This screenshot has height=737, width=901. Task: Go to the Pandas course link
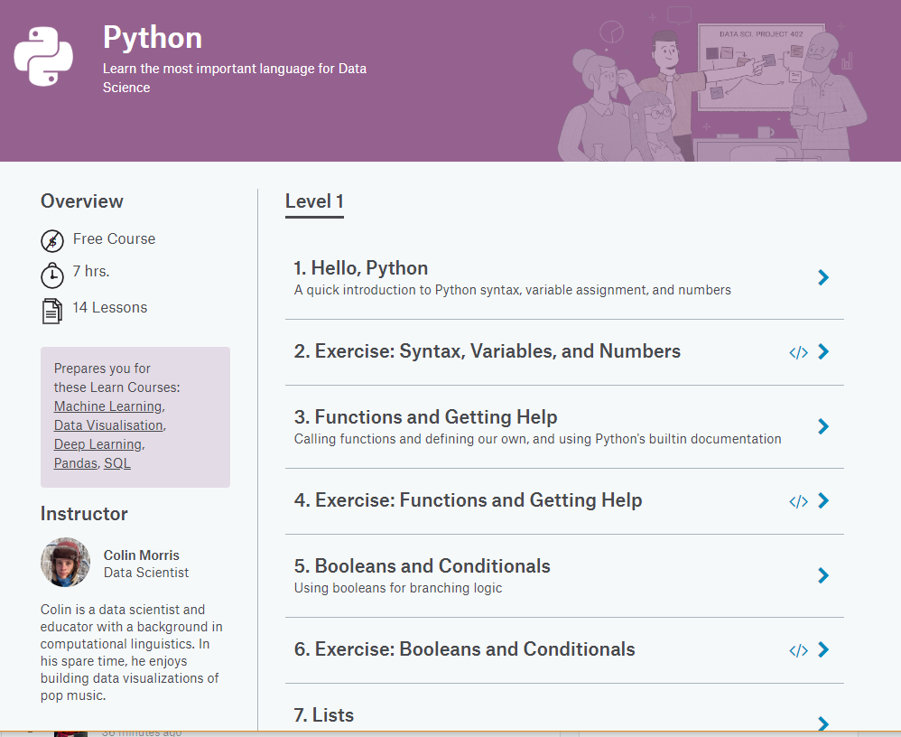coord(75,463)
